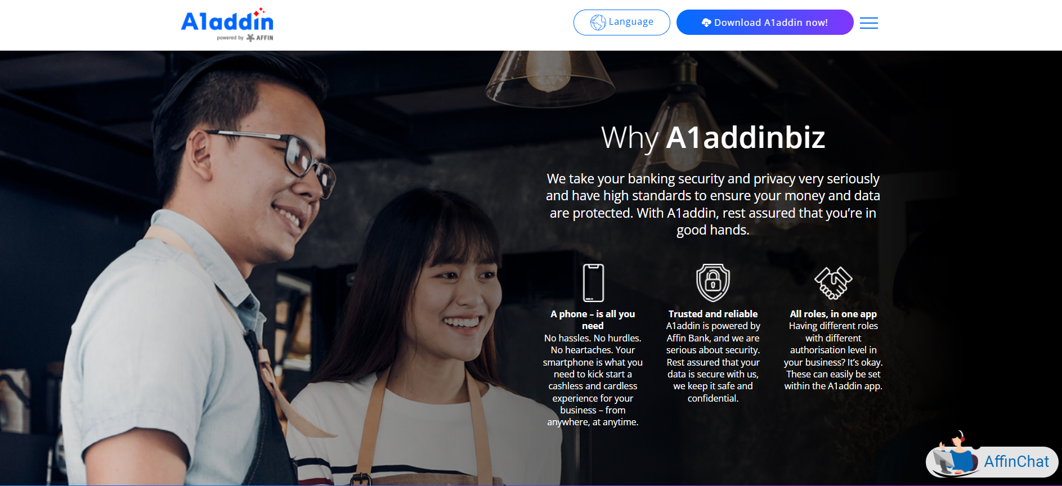Screen dimensions: 1062x486
Task: Click Download A1addin now! button
Action: [x=765, y=22]
